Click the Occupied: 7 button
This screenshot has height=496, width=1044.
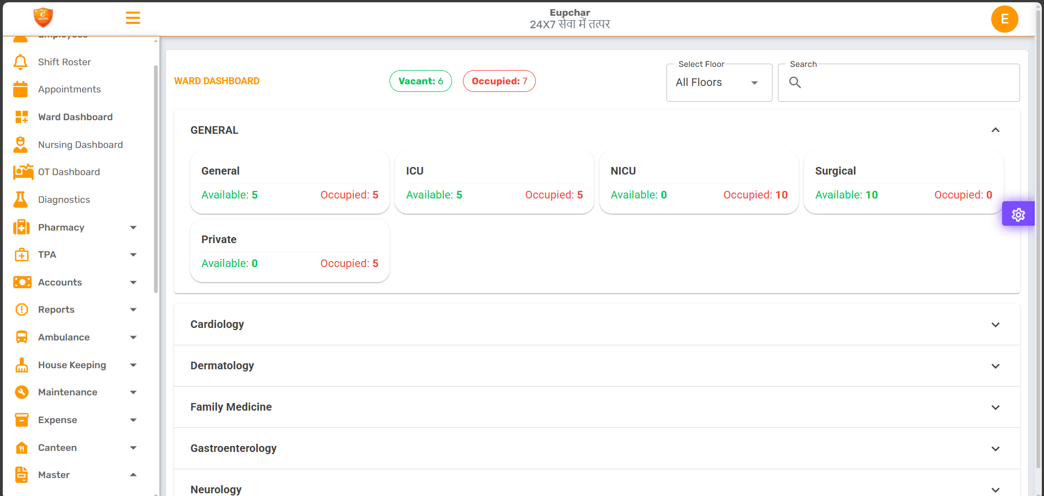click(499, 81)
